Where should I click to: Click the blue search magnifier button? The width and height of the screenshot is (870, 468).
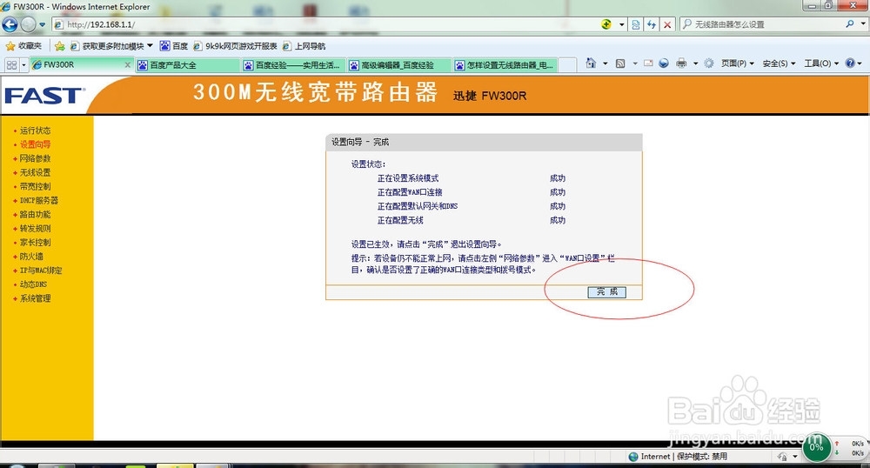click(x=849, y=23)
